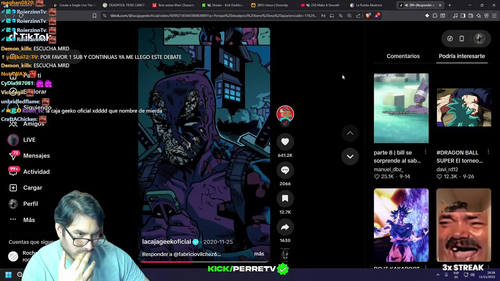The height and width of the screenshot is (281, 500).
Task: Open browser extensions puzzle icon
Action: click(435, 16)
